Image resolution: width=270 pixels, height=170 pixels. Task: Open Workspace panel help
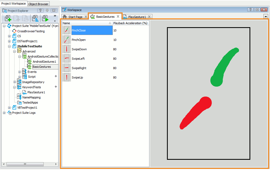250,10
